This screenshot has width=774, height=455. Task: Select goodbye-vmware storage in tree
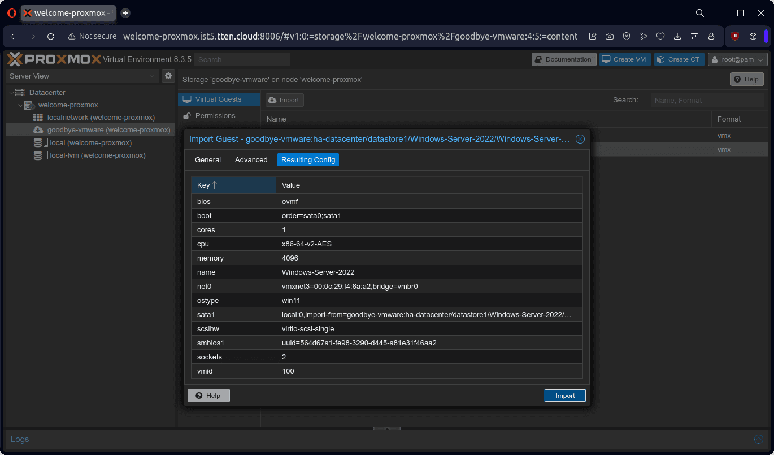[x=90, y=130]
